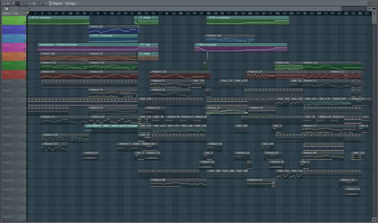The image size is (378, 223).
Task: Open the 'Pattern 155' clip menu icon
Action: (x=247, y=180)
